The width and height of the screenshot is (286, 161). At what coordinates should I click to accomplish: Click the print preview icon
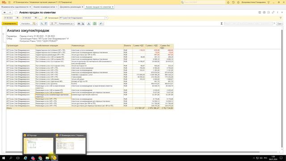point(83,24)
